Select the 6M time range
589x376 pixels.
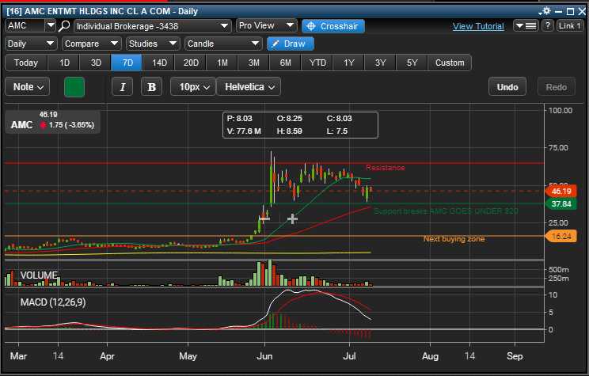coord(286,63)
